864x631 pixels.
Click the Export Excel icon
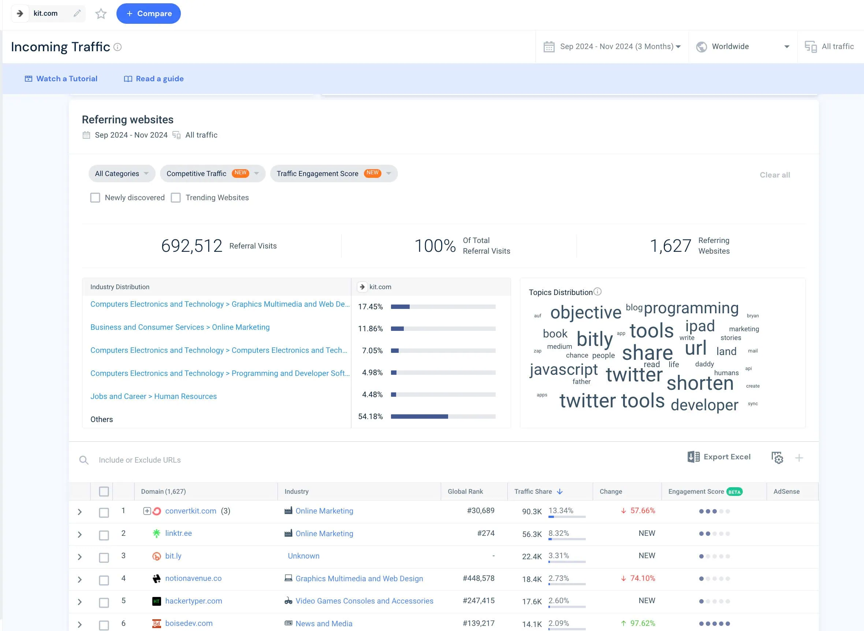point(694,457)
